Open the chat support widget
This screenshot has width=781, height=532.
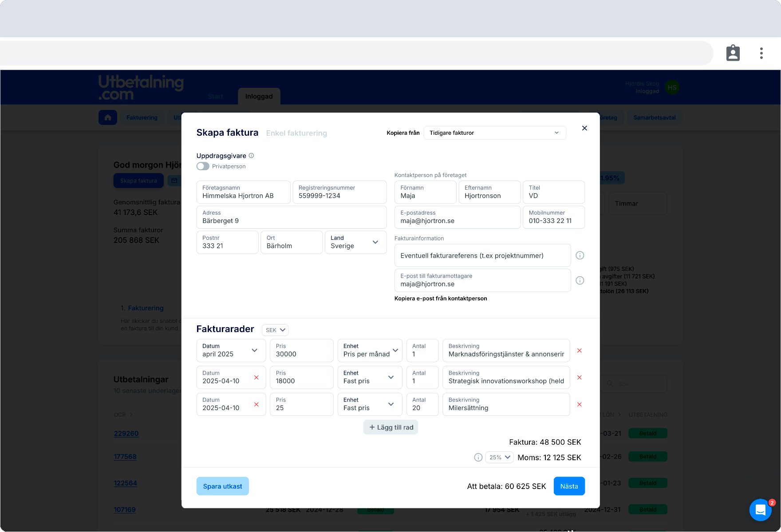[761, 510]
